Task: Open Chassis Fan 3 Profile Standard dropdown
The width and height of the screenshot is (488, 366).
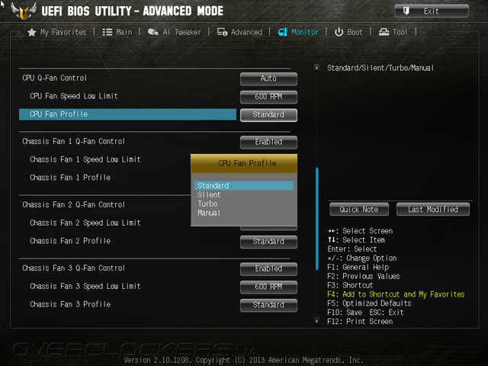Action: click(x=268, y=305)
